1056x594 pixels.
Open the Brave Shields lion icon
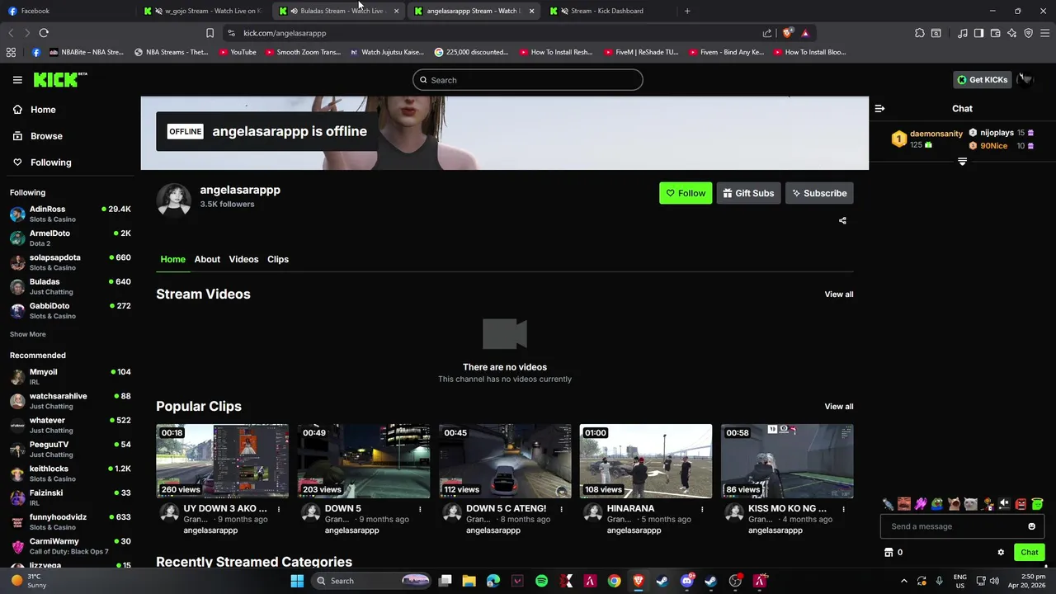(787, 33)
